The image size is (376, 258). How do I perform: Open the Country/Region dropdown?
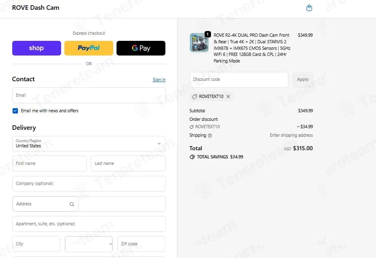coord(89,144)
